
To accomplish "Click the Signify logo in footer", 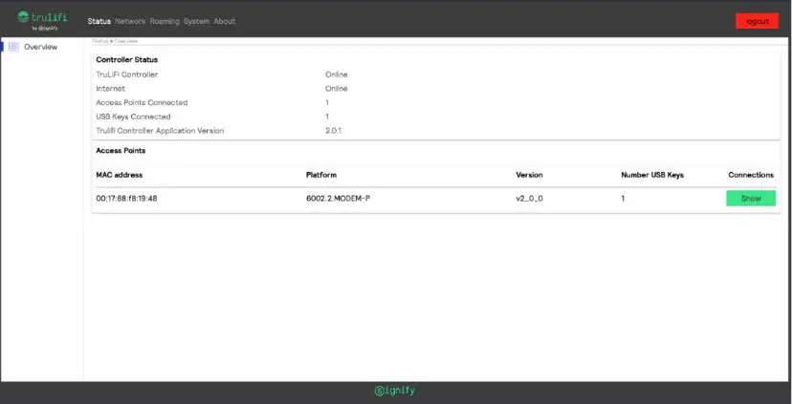I will tap(394, 391).
